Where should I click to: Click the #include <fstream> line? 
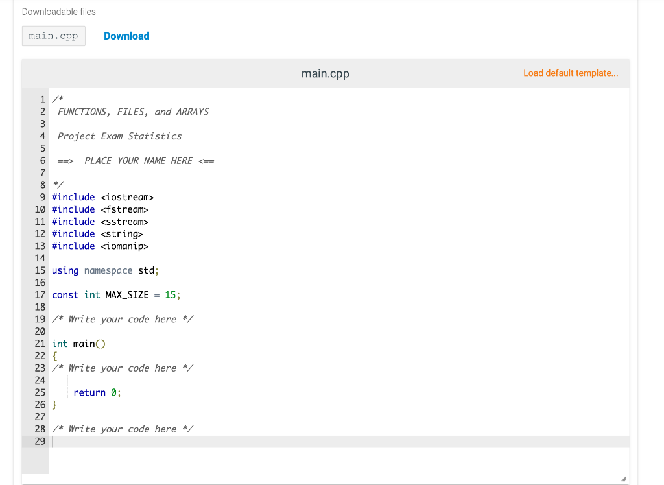(x=100, y=209)
